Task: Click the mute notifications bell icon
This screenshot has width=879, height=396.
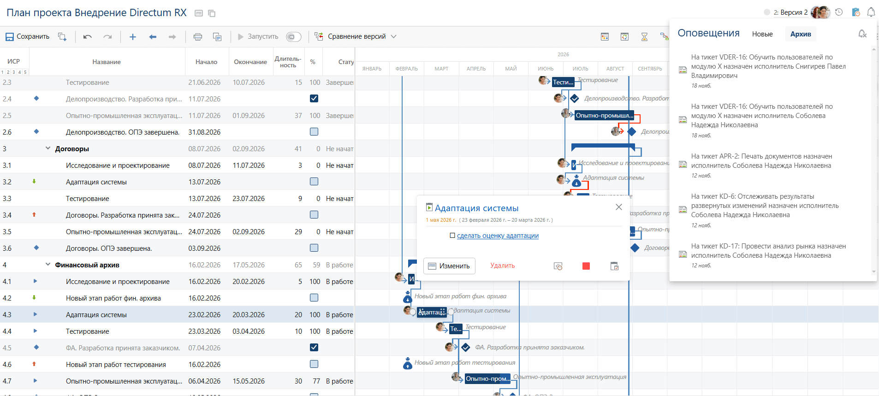Action: click(x=862, y=34)
